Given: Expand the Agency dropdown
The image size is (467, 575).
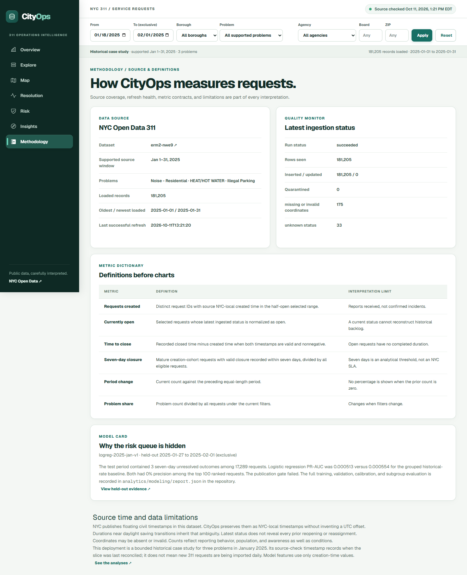Looking at the screenshot, I should (327, 35).
